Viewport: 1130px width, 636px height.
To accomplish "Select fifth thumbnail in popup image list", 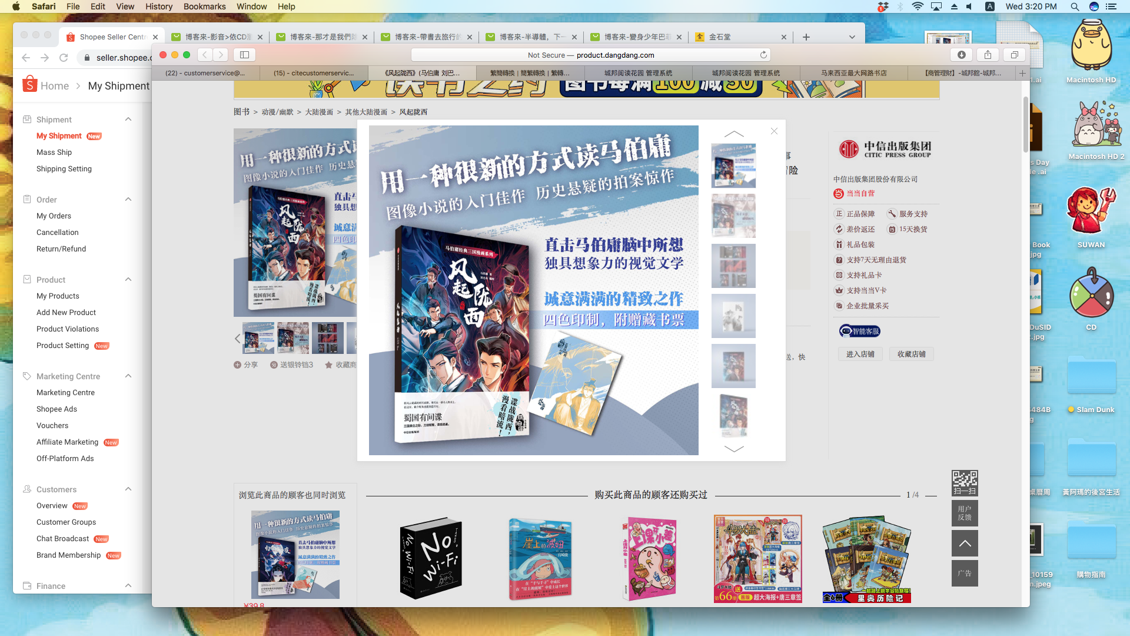I will click(733, 366).
